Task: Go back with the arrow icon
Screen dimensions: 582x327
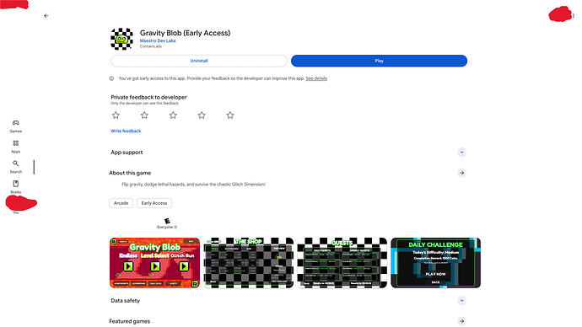Action: pyautogui.click(x=46, y=15)
